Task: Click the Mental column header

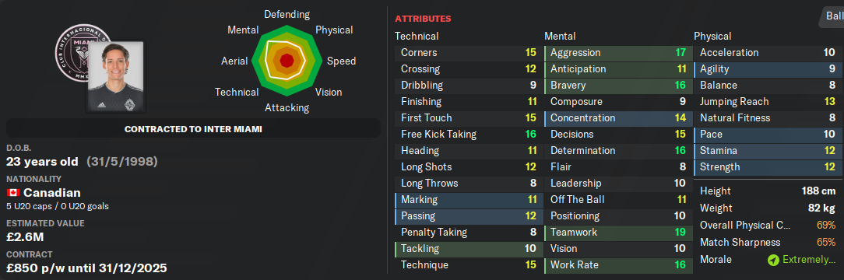Action: click(x=560, y=36)
